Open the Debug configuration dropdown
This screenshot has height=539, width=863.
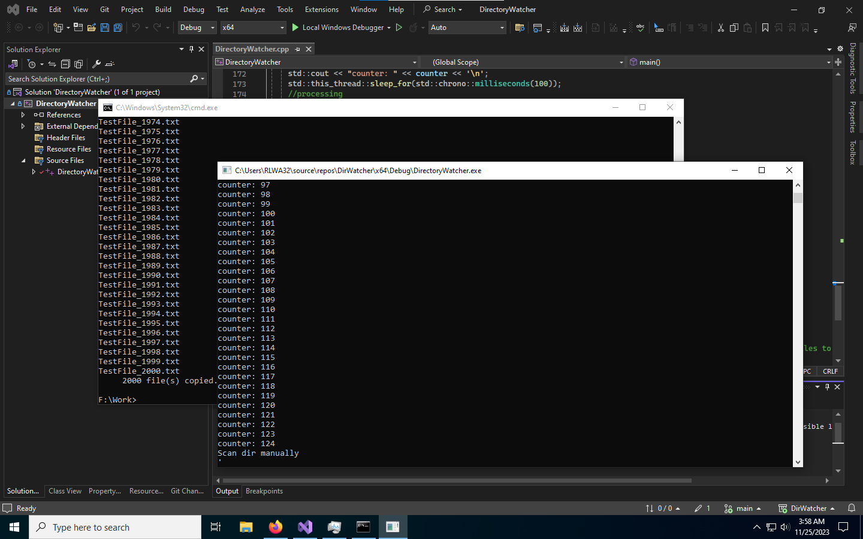[197, 28]
